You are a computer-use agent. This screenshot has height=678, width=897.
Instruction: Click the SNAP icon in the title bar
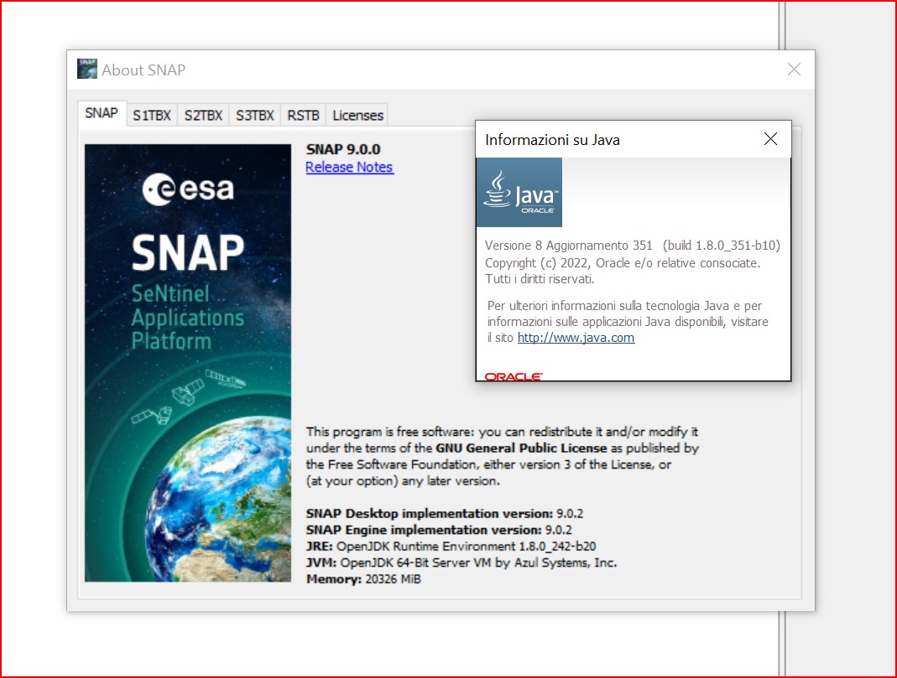87,70
